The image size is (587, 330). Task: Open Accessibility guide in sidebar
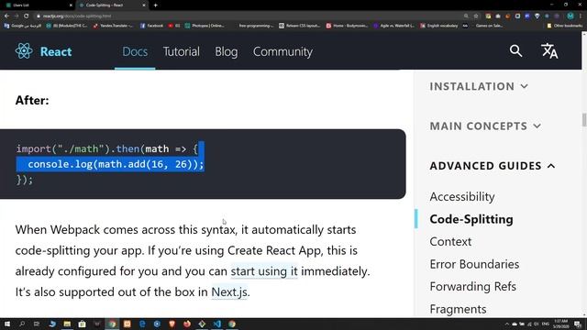(462, 197)
